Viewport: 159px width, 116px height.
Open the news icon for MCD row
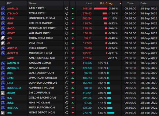(3, 28)
